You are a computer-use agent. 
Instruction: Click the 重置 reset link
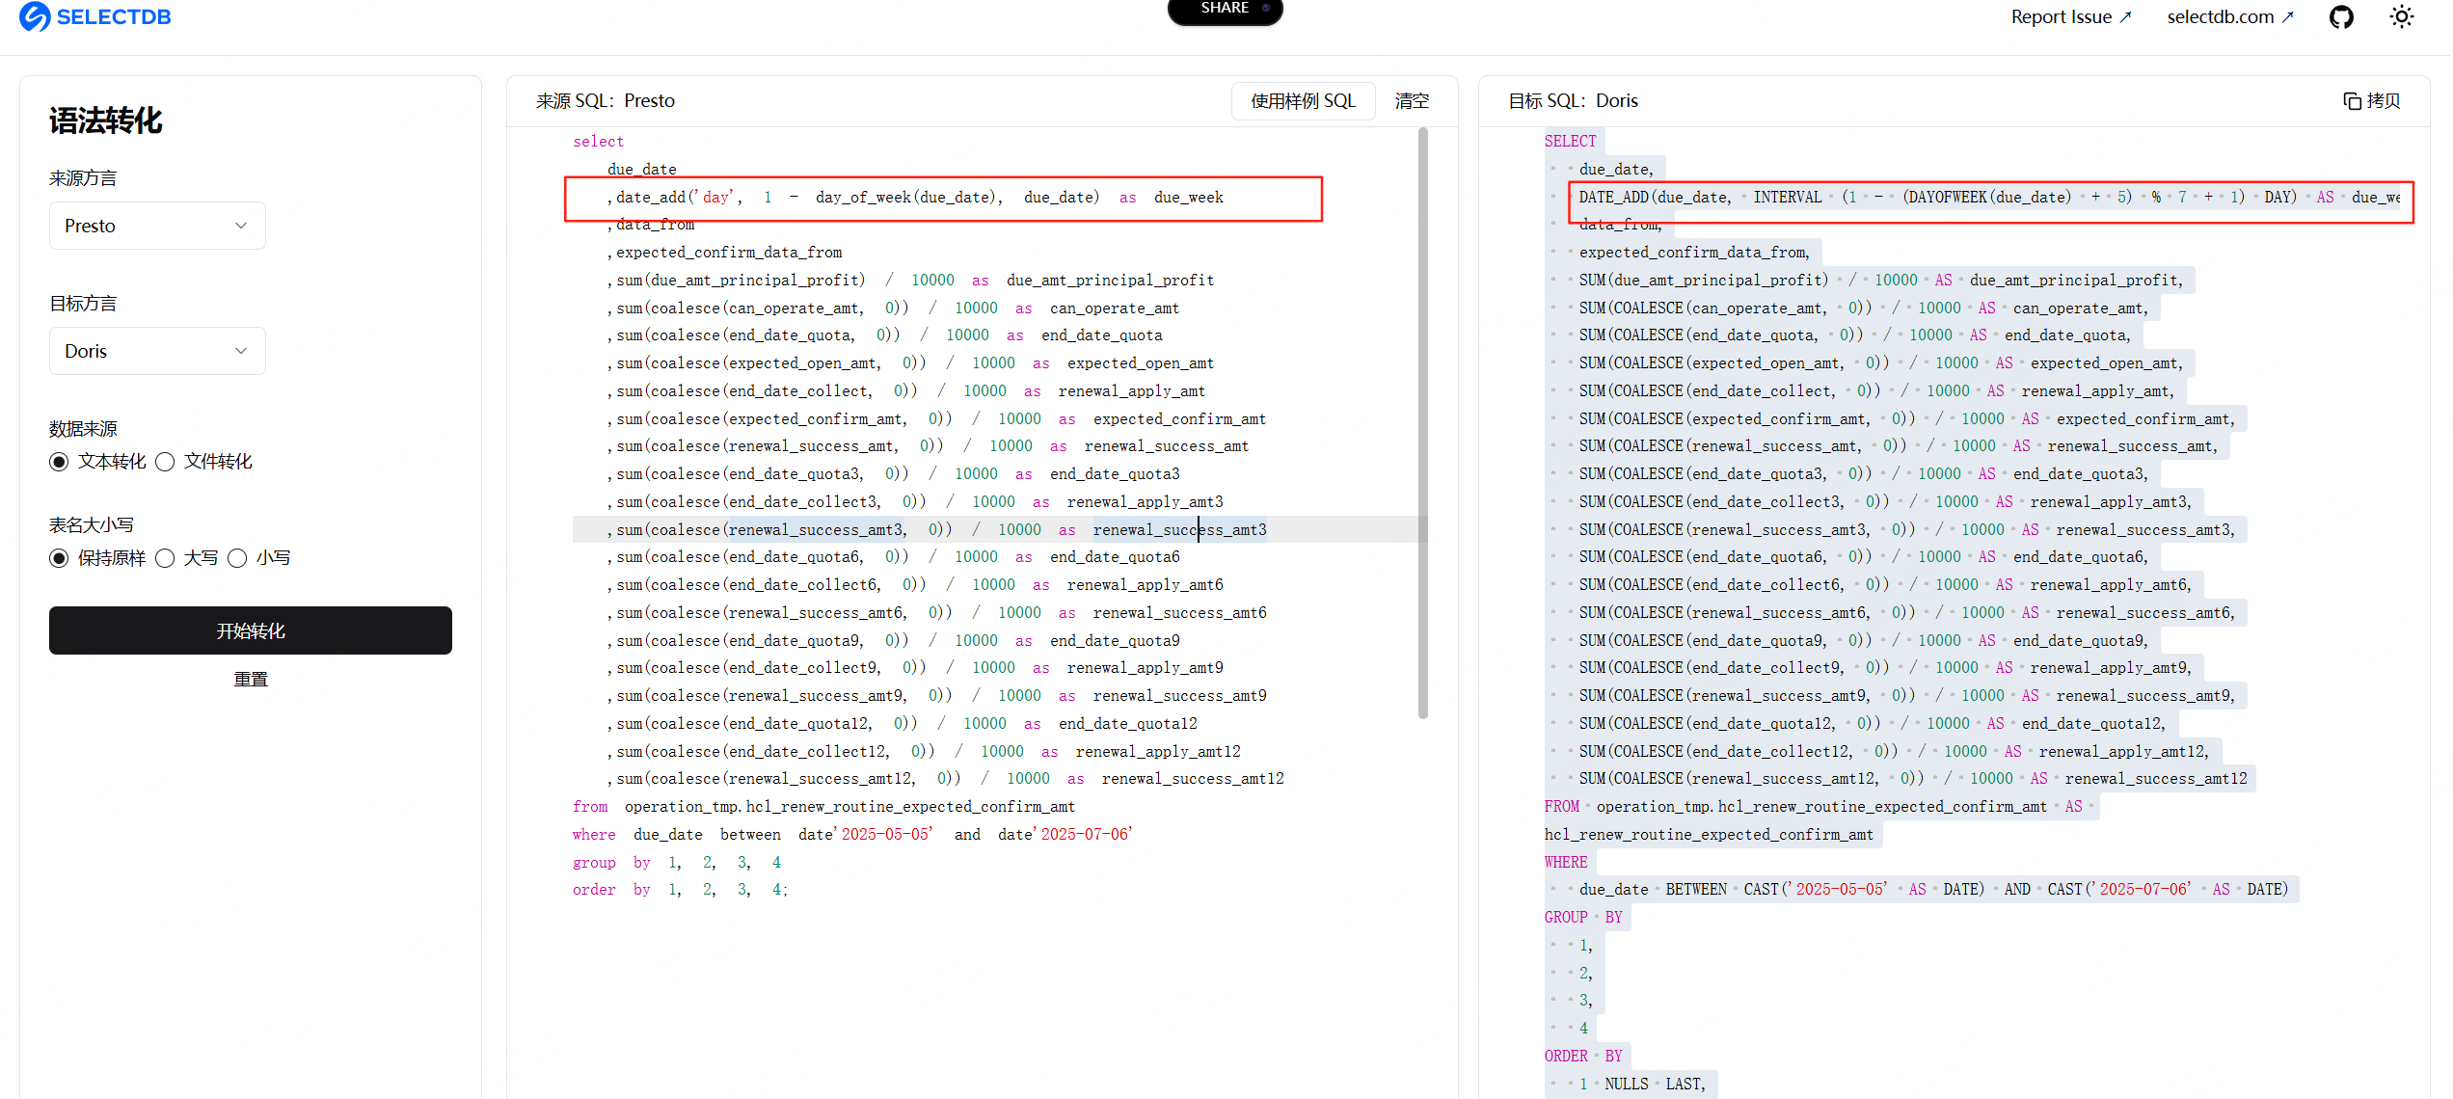pyautogui.click(x=251, y=680)
